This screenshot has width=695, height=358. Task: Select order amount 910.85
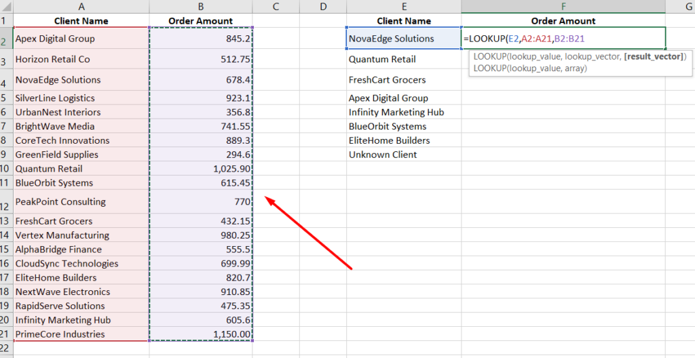point(201,292)
